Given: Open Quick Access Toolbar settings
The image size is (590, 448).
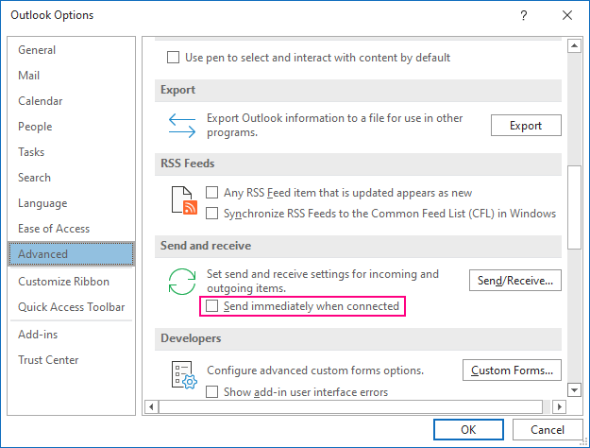Looking at the screenshot, I should pyautogui.click(x=71, y=307).
